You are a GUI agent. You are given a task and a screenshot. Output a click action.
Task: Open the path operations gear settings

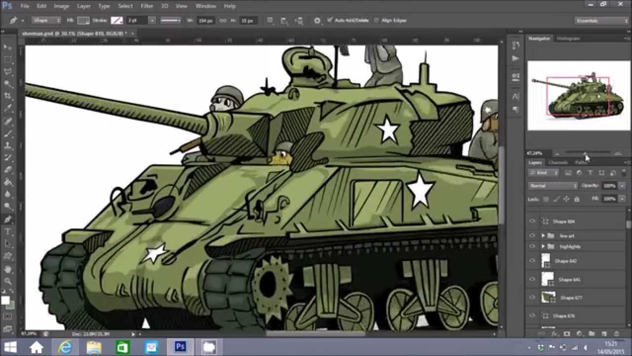coord(317,21)
